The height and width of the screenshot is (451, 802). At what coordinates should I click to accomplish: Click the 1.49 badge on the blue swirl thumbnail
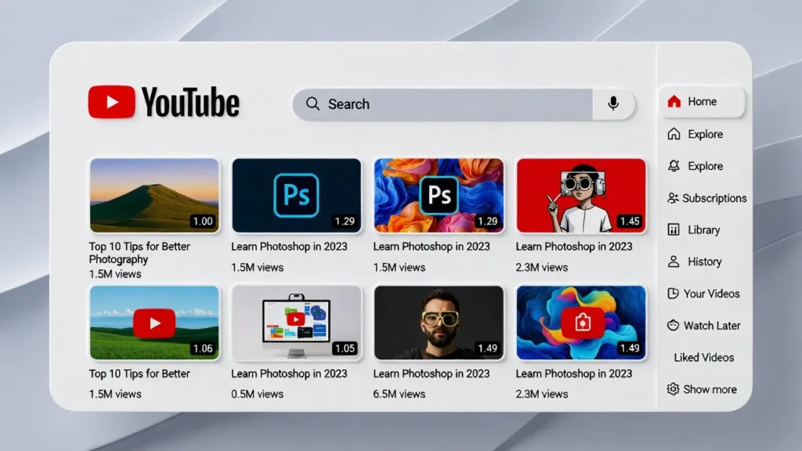click(629, 348)
